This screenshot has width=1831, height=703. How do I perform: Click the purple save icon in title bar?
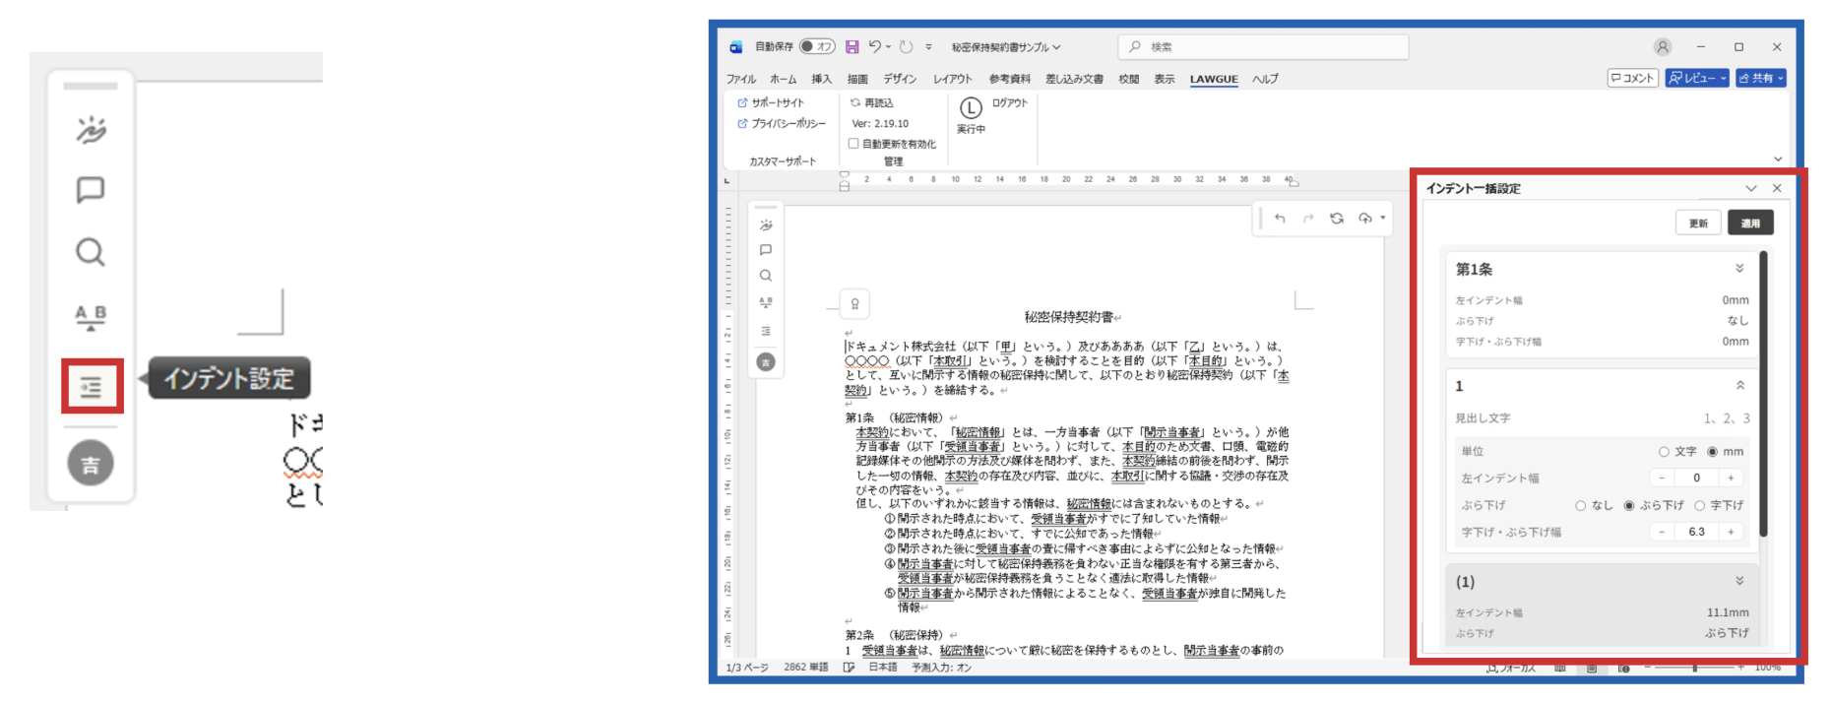[x=852, y=46]
